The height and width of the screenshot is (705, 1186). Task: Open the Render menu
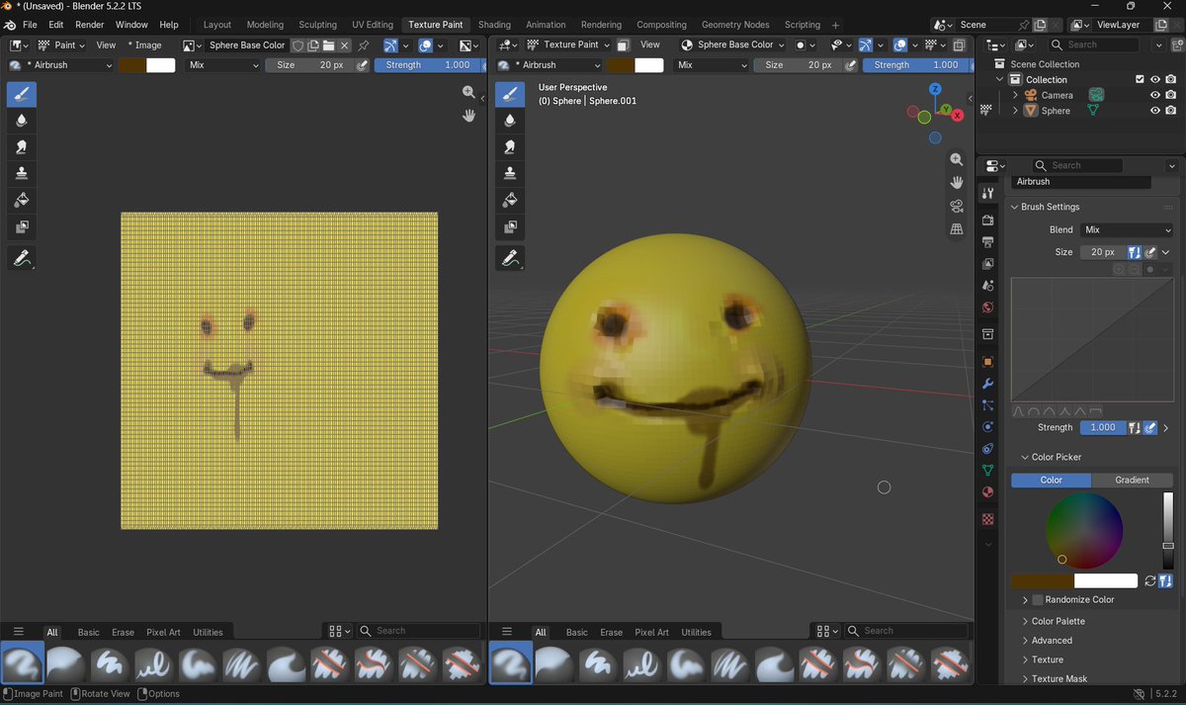pos(90,24)
